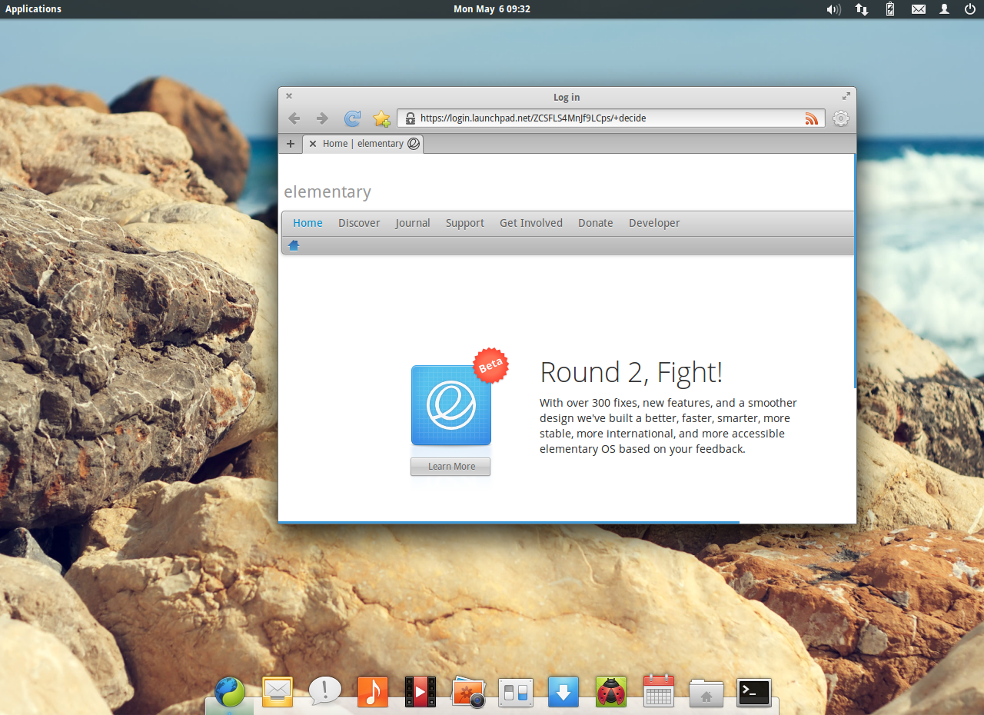Open a new tab with plus button
The image size is (984, 715).
coord(291,144)
